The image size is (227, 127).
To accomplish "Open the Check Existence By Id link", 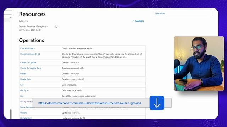I will coord(30,54).
